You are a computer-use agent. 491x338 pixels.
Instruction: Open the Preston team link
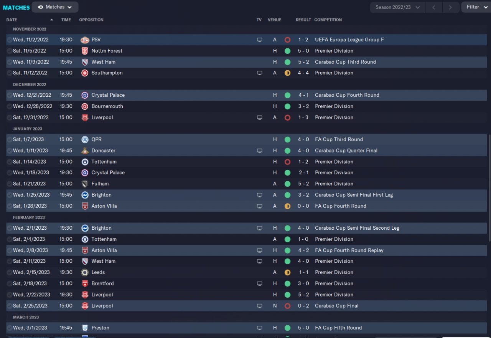coord(101,328)
